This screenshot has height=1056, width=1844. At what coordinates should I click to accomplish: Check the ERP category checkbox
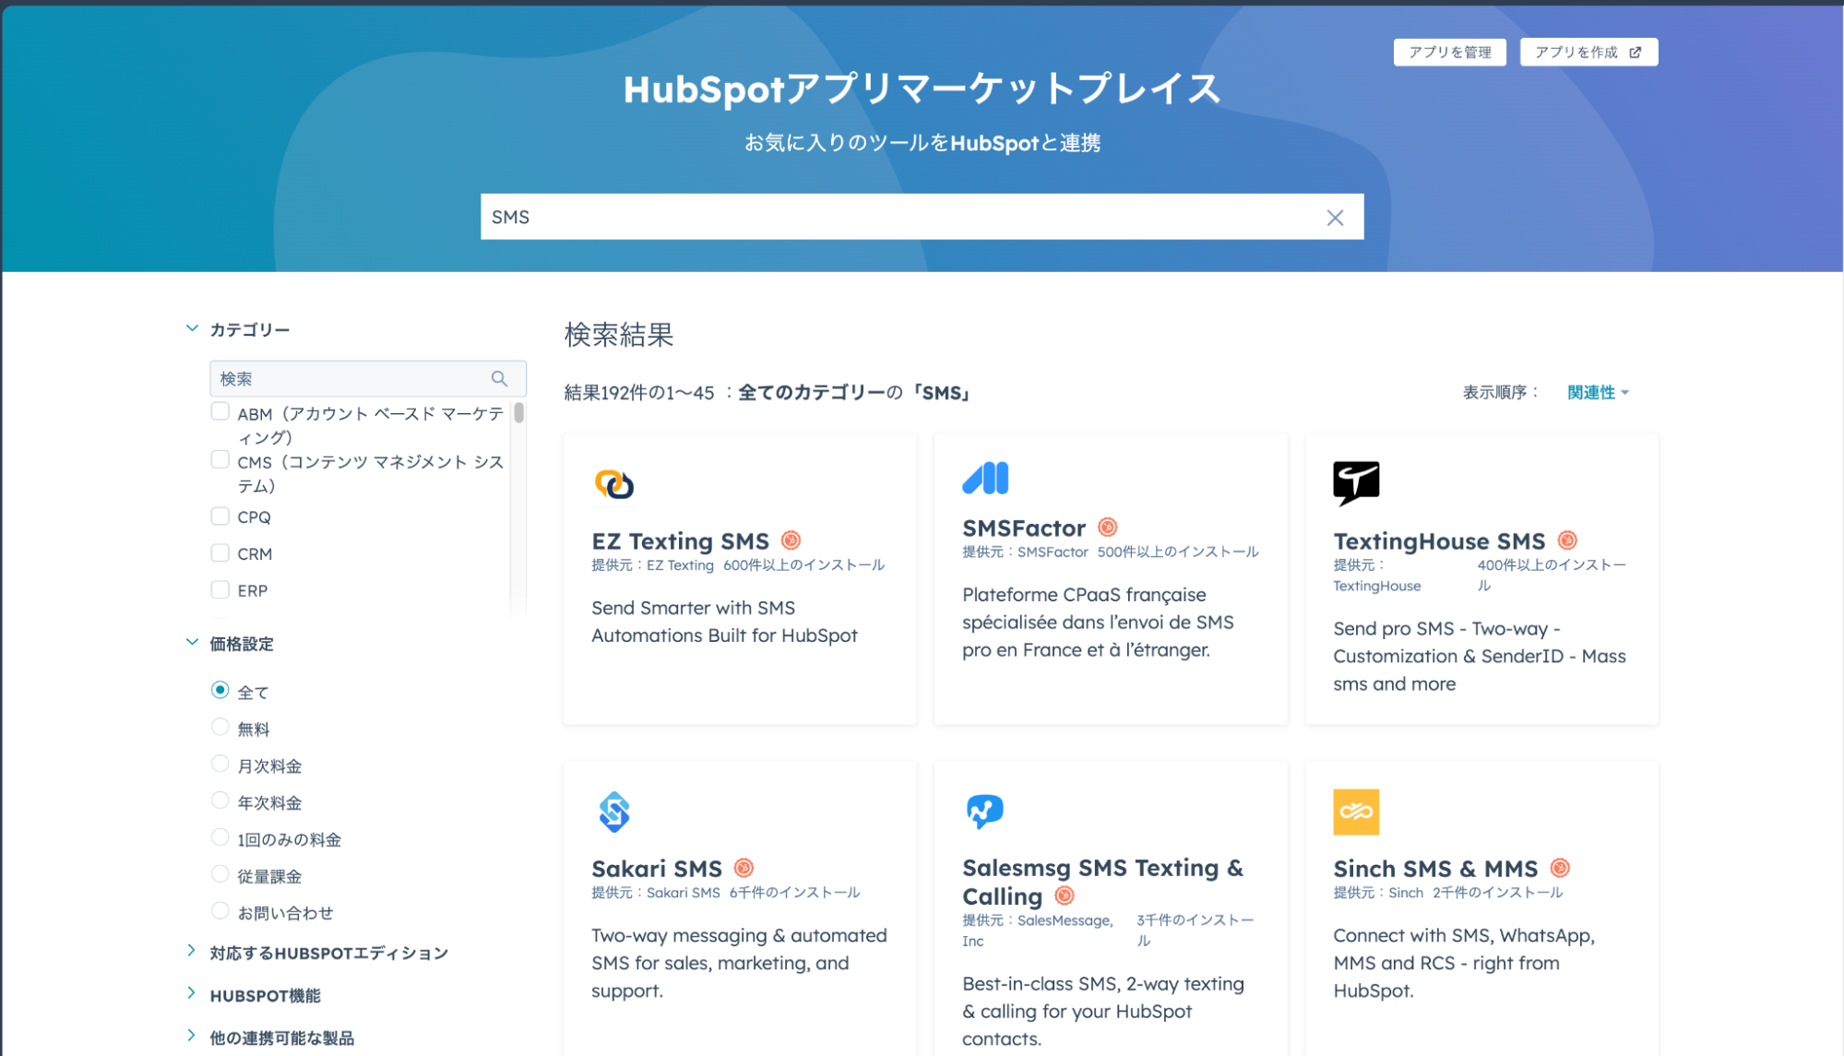tap(220, 589)
